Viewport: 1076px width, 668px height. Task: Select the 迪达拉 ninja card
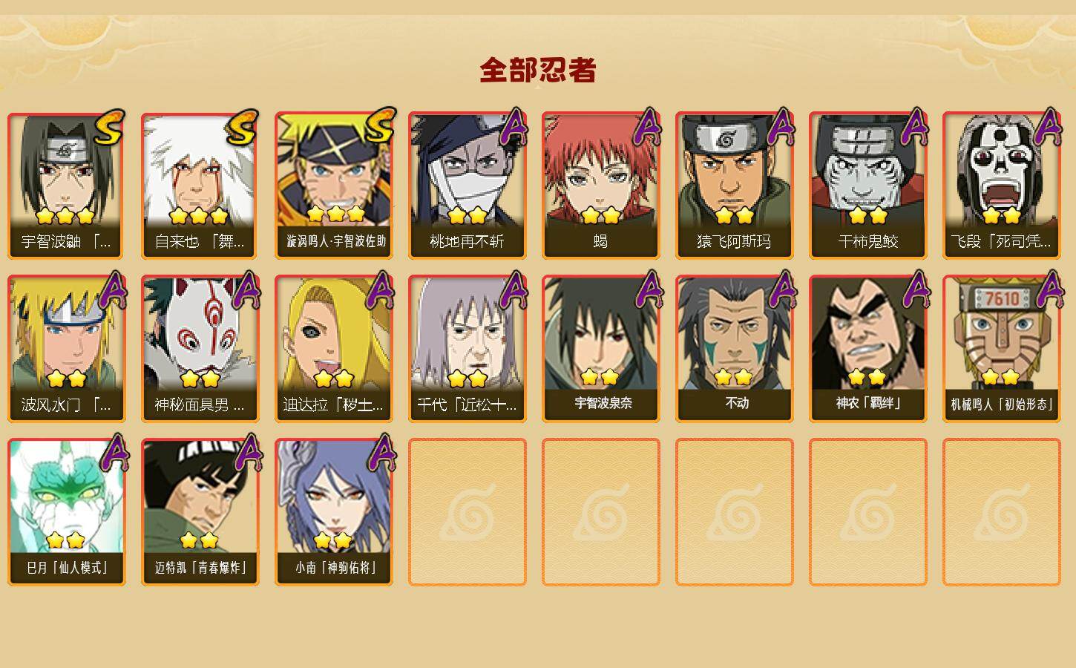[334, 349]
